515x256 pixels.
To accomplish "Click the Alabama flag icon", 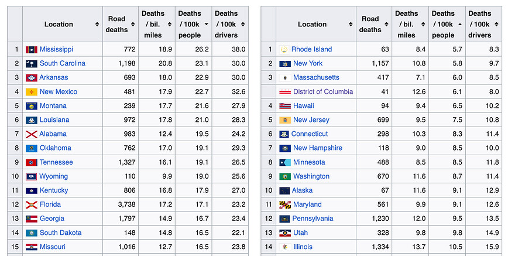I will point(32,134).
